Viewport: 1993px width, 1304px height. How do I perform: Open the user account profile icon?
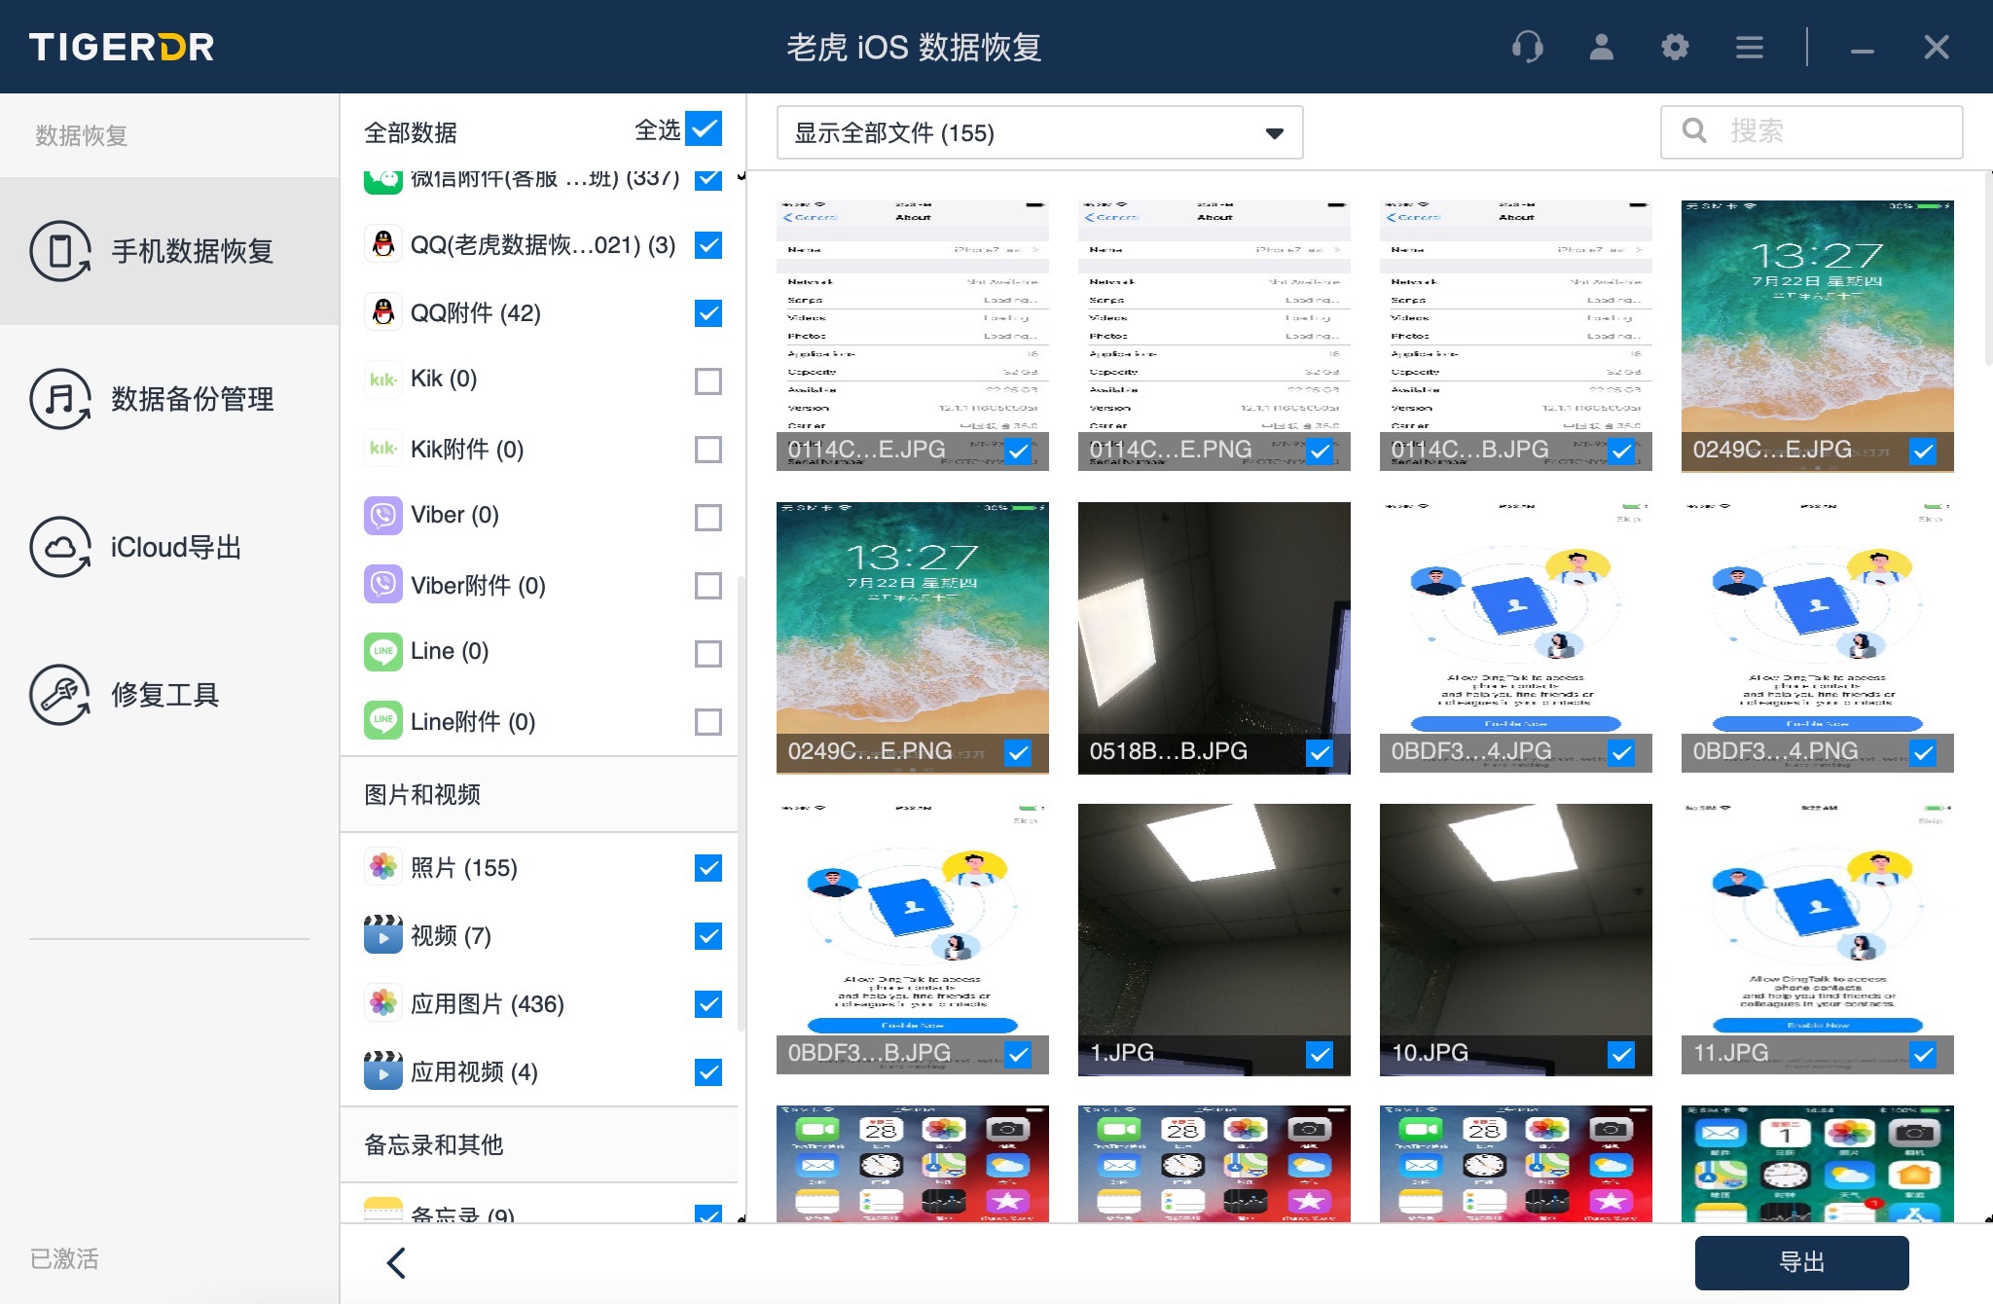[x=1601, y=47]
